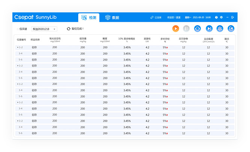Click the 氧化安定性 column header
The height and width of the screenshot is (152, 250).
[x=55, y=39]
